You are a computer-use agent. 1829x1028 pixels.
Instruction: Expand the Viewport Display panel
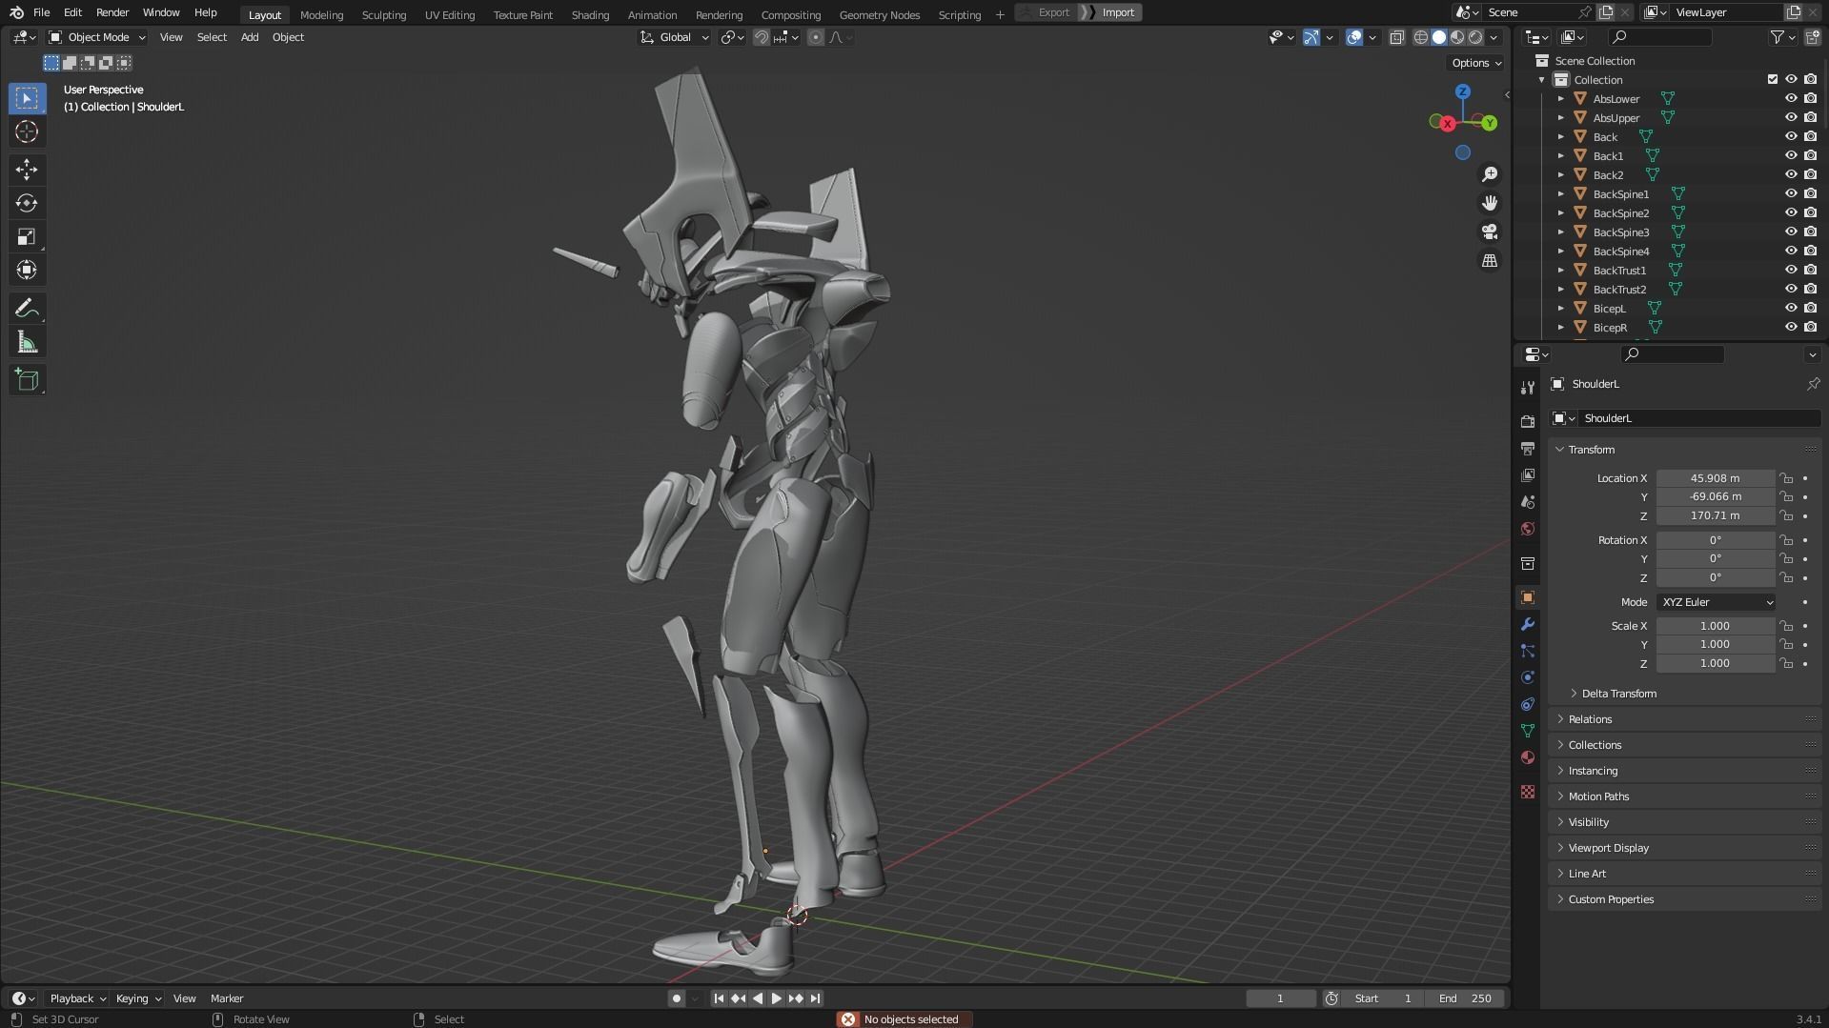[1608, 848]
